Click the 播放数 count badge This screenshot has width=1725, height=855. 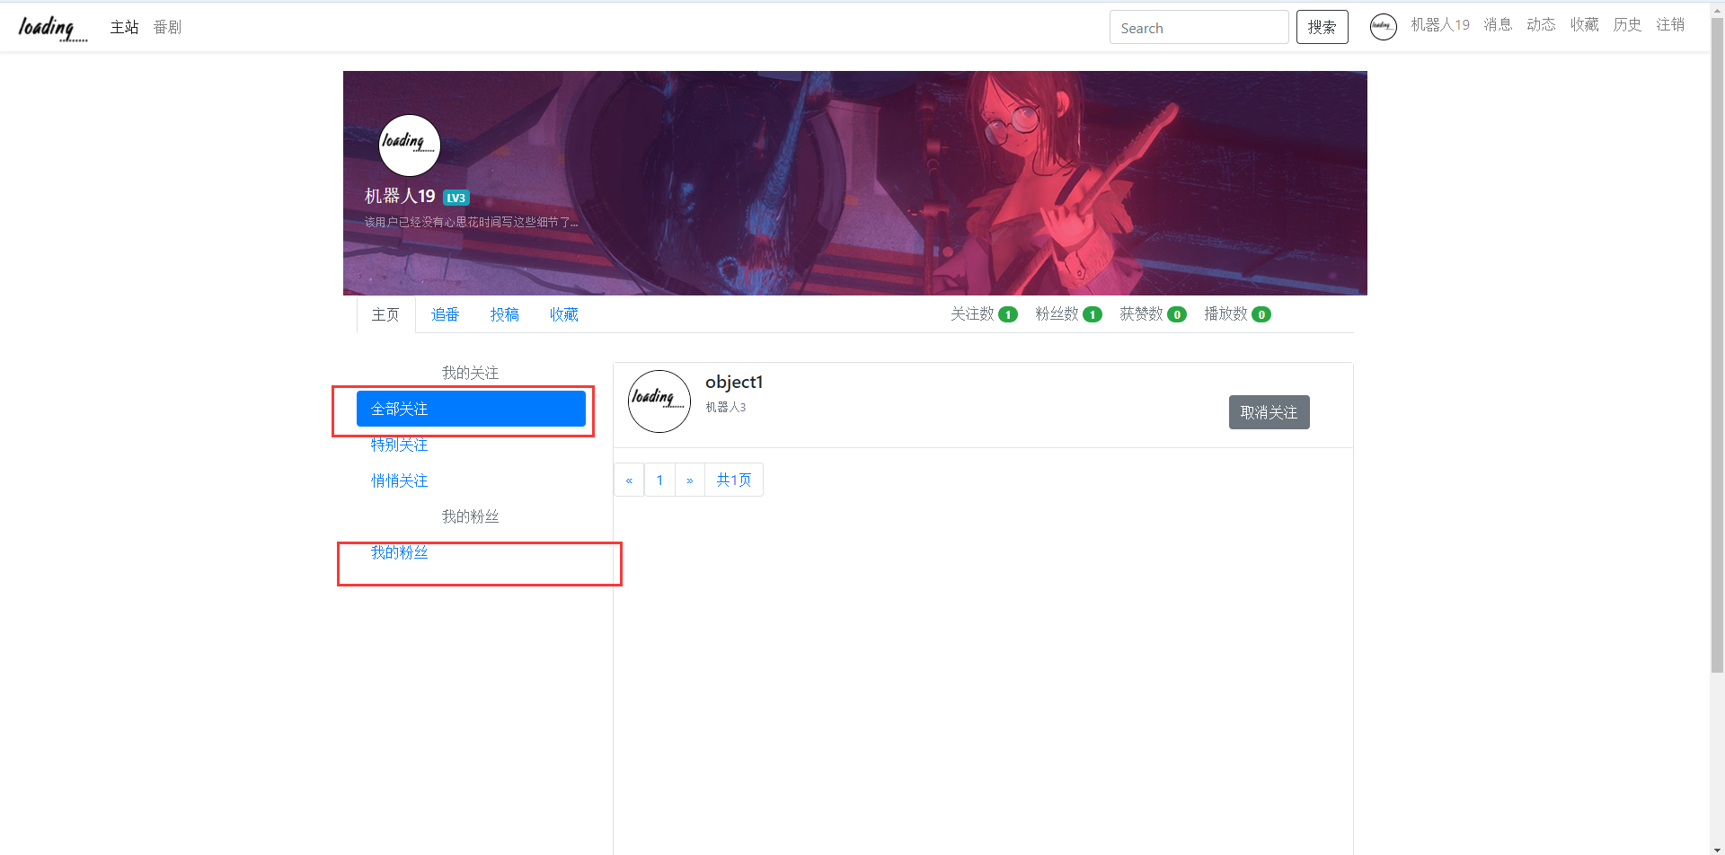[x=1261, y=314]
